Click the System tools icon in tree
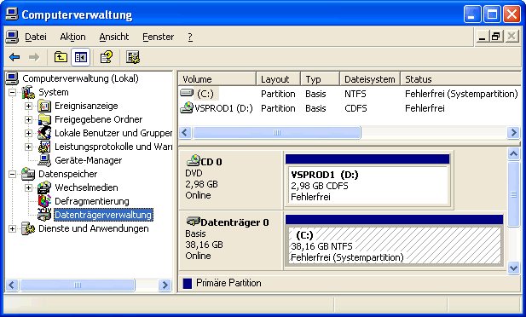 (x=28, y=92)
